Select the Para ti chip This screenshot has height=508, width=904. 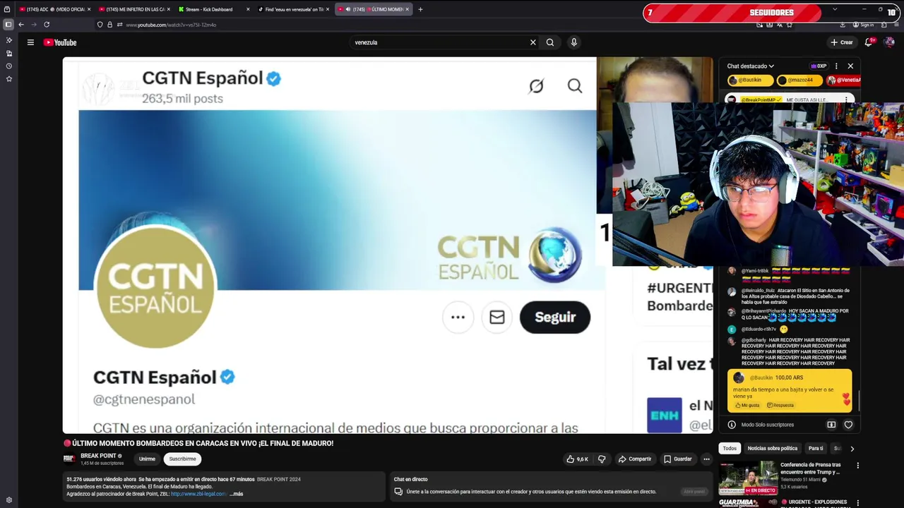pos(816,448)
